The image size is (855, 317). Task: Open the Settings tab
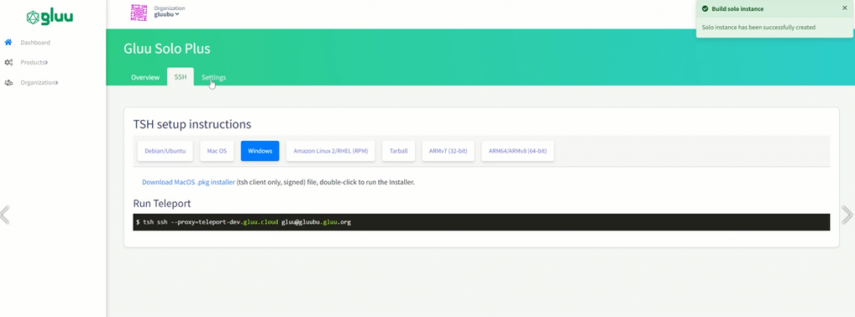pyautogui.click(x=214, y=78)
